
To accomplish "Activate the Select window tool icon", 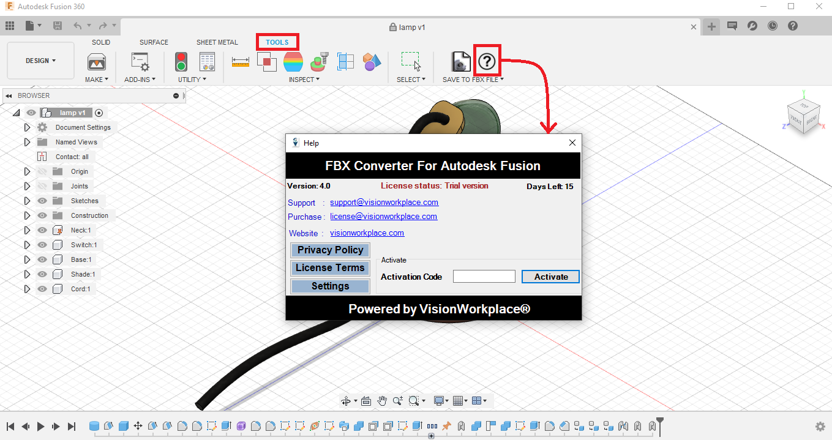I will click(x=411, y=61).
